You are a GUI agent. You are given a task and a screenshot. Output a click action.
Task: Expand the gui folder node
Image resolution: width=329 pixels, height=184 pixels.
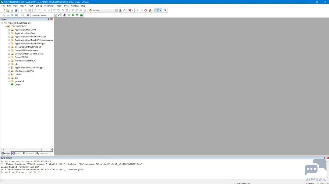(9, 78)
